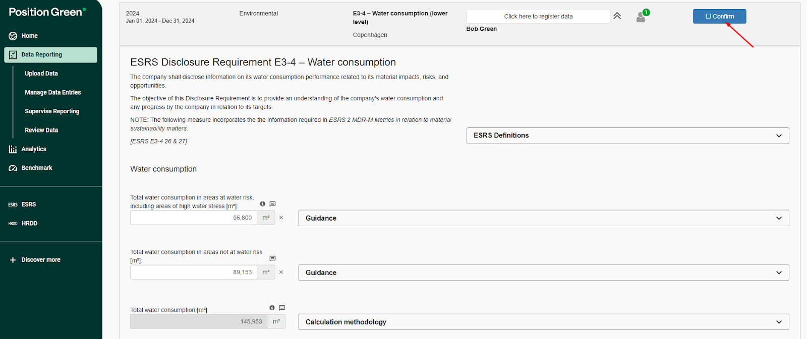Image resolution: width=807 pixels, height=339 pixels.
Task: Expand the ESRS Definitions dropdown
Action: click(x=627, y=135)
